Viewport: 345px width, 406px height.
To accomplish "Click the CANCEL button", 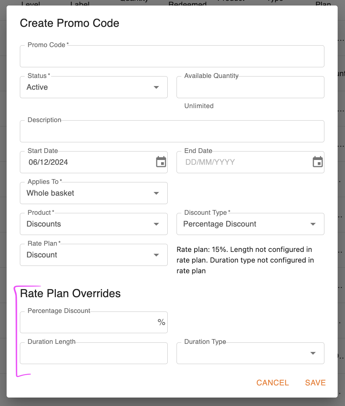I will (x=273, y=383).
